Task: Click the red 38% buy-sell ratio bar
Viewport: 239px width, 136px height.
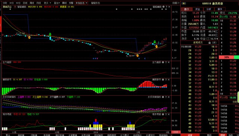Action: [226, 57]
